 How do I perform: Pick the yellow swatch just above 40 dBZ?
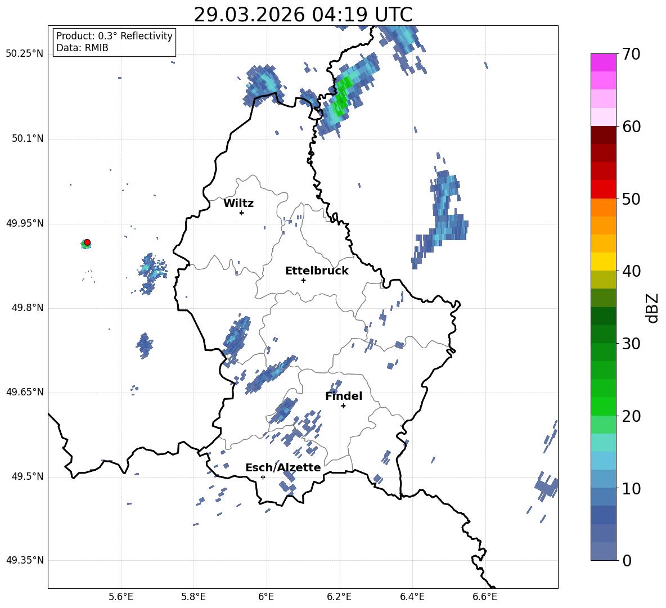(604, 262)
